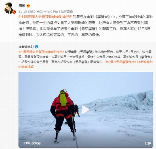The width and height of the screenshot is (156, 149).
Task: Open the @新浪电影 account link
Action: coord(26,47)
